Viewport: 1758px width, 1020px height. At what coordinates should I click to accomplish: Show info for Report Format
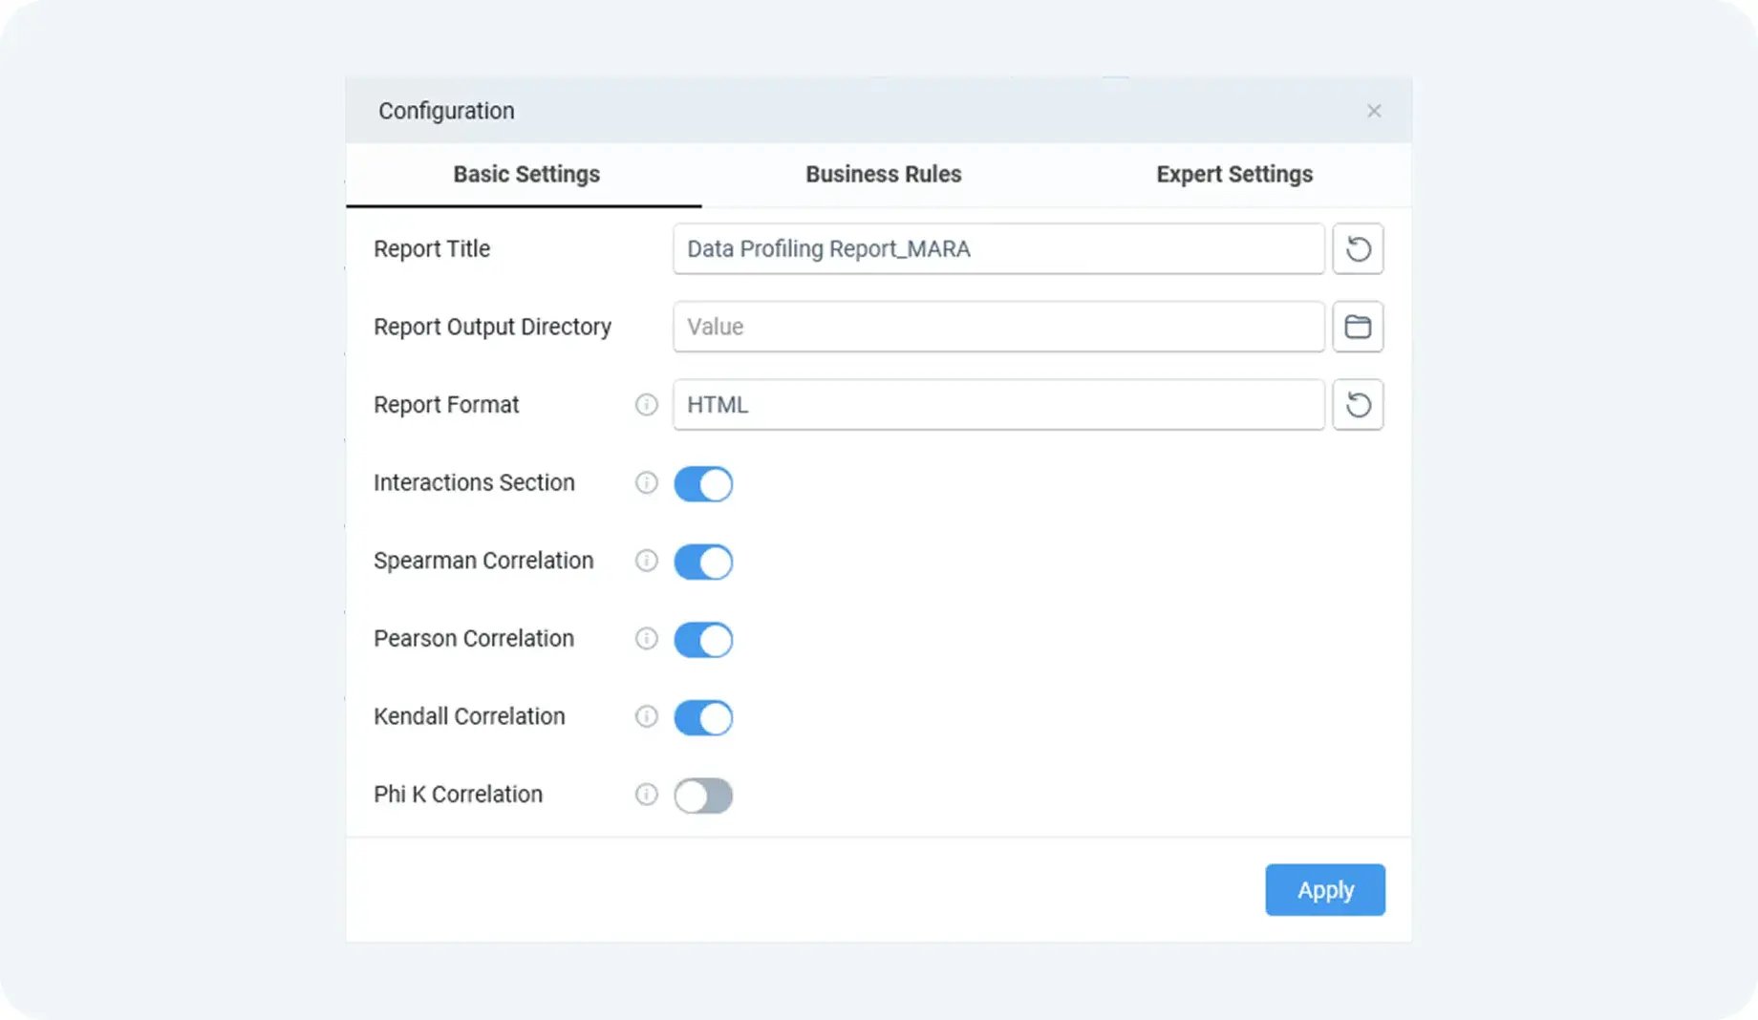pyautogui.click(x=647, y=405)
